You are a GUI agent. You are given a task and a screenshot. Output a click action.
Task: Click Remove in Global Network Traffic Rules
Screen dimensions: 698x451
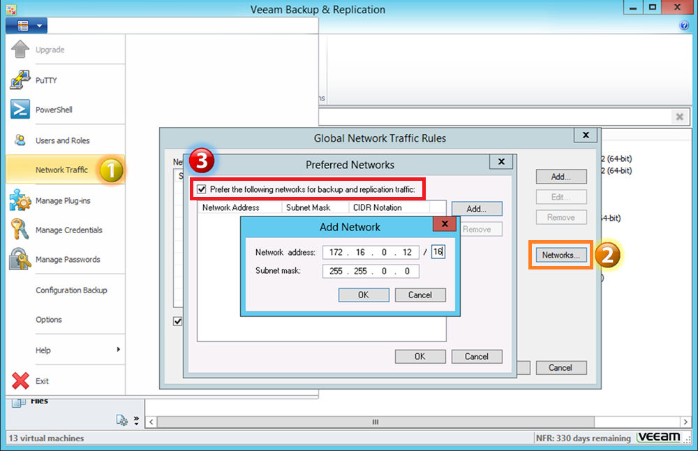pyautogui.click(x=561, y=217)
